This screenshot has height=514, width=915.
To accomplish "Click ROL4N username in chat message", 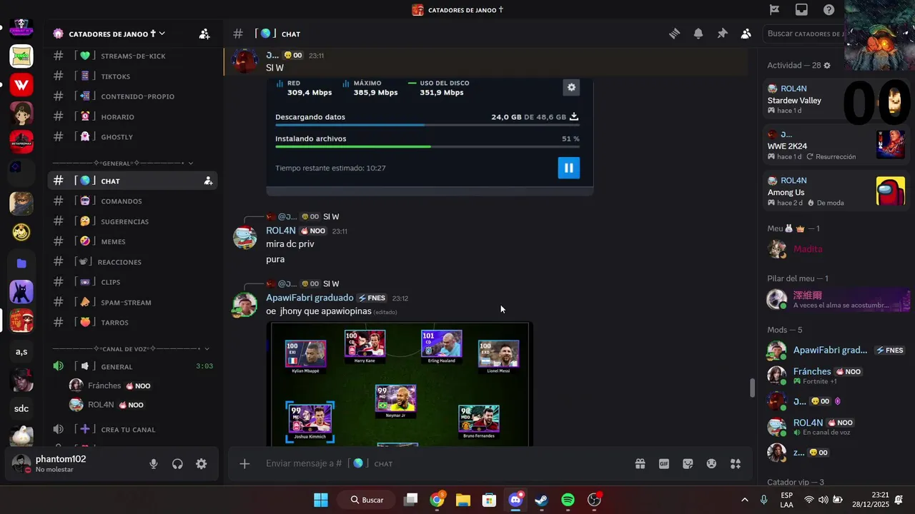I will (281, 231).
